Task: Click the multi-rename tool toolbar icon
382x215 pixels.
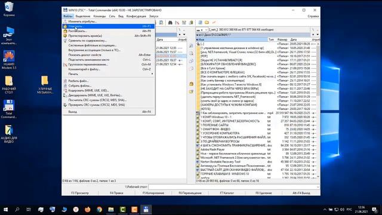Action: pos(177,23)
